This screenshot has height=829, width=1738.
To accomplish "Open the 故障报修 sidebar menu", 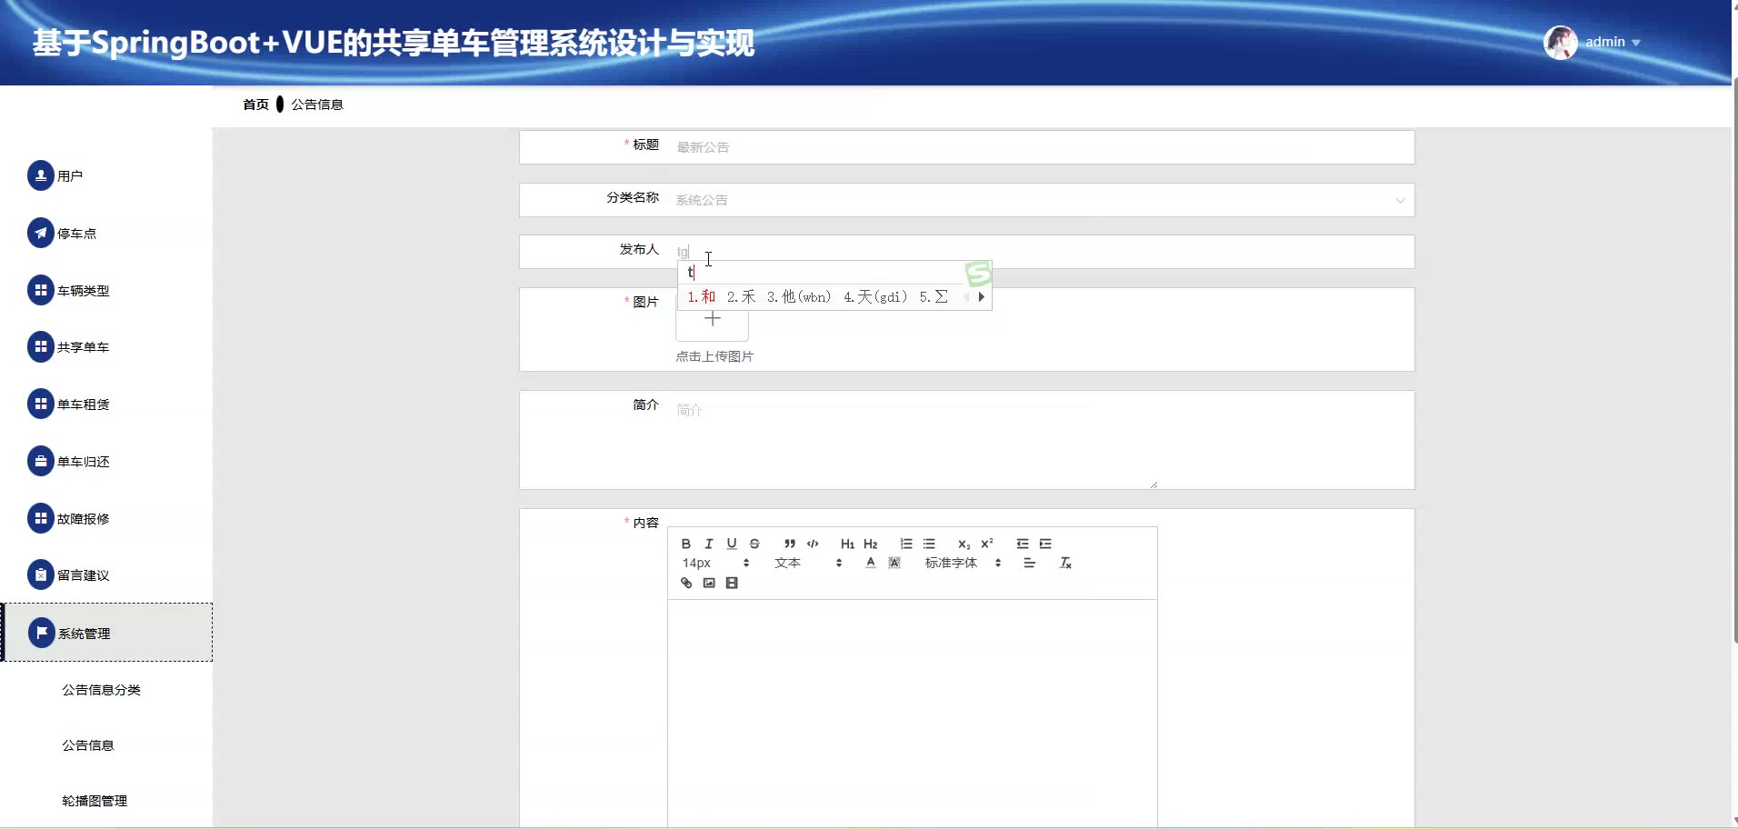I will 68,518.
